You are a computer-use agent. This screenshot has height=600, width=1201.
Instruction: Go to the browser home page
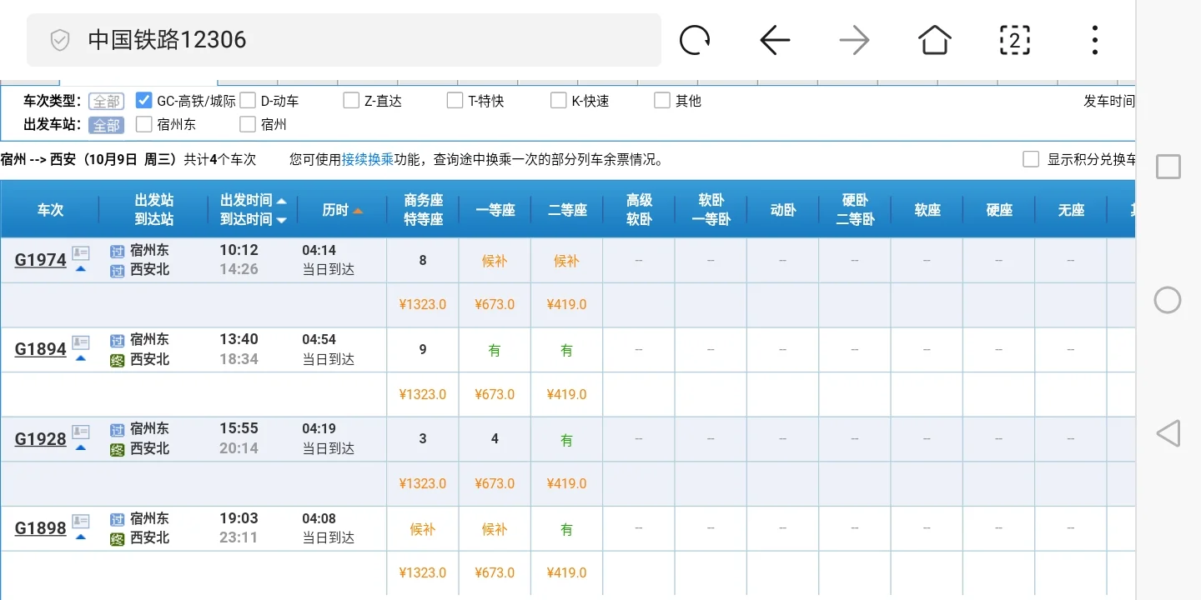pos(934,39)
